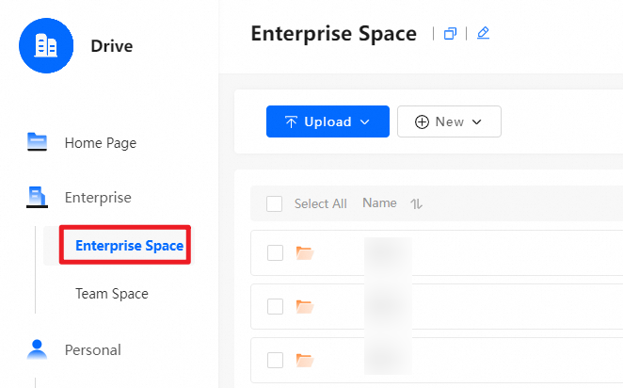Select Enterprise Space in sidebar
Screen dimensions: 623x388
tap(129, 246)
